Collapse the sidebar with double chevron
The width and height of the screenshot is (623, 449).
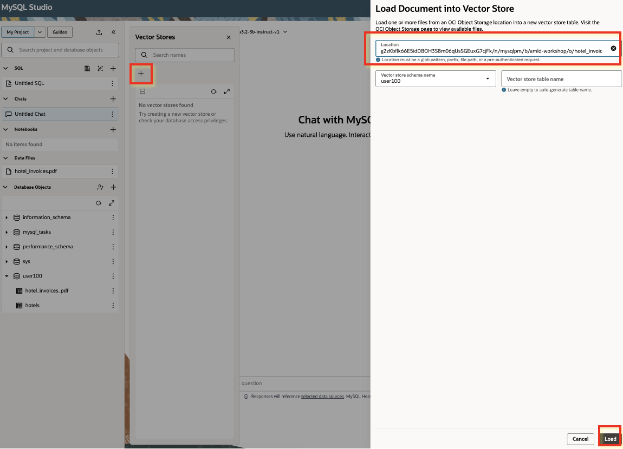click(x=113, y=32)
